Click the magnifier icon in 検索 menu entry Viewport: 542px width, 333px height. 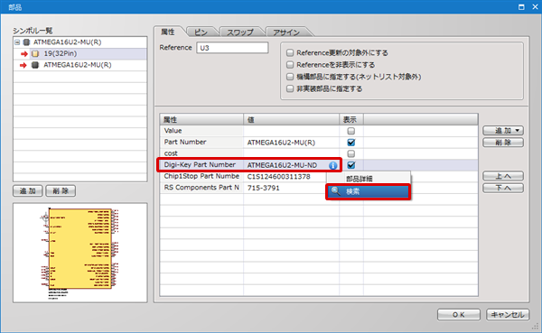pos(335,191)
